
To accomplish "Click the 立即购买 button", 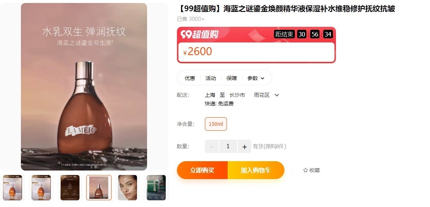I will pos(202,170).
